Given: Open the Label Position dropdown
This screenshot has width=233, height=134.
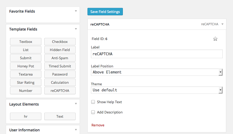Looking at the screenshot, I should (157, 72).
